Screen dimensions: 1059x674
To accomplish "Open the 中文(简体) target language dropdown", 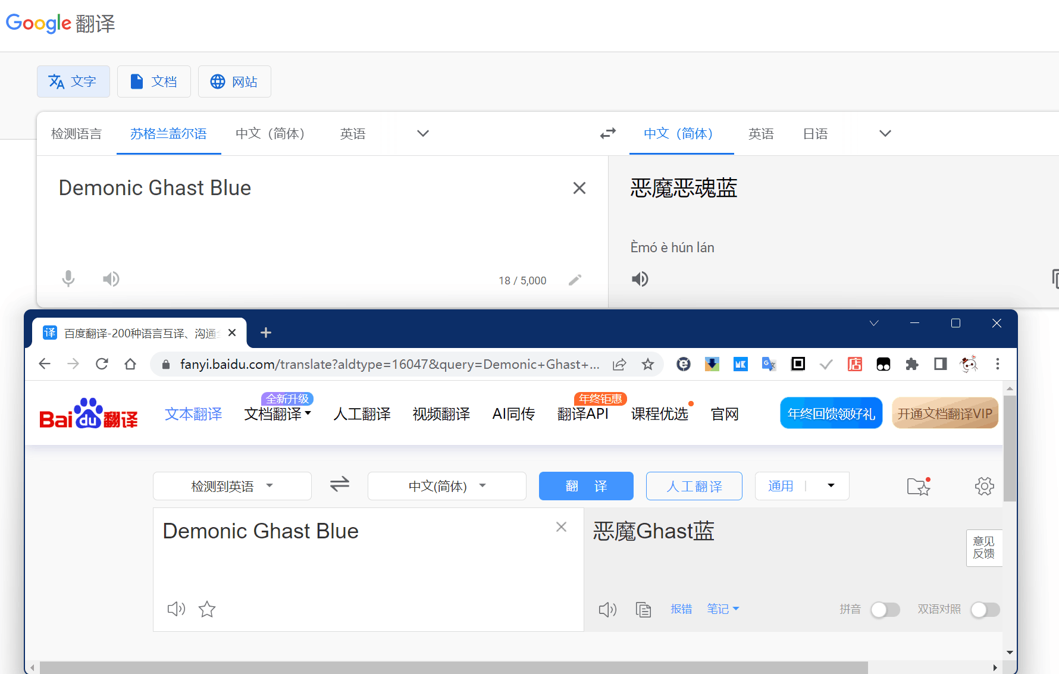I will point(447,486).
